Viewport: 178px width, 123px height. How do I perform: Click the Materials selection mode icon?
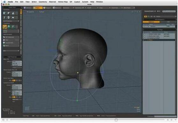[x=54, y=8]
